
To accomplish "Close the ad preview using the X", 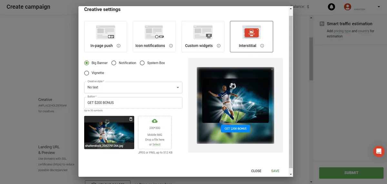I will 272,69.
